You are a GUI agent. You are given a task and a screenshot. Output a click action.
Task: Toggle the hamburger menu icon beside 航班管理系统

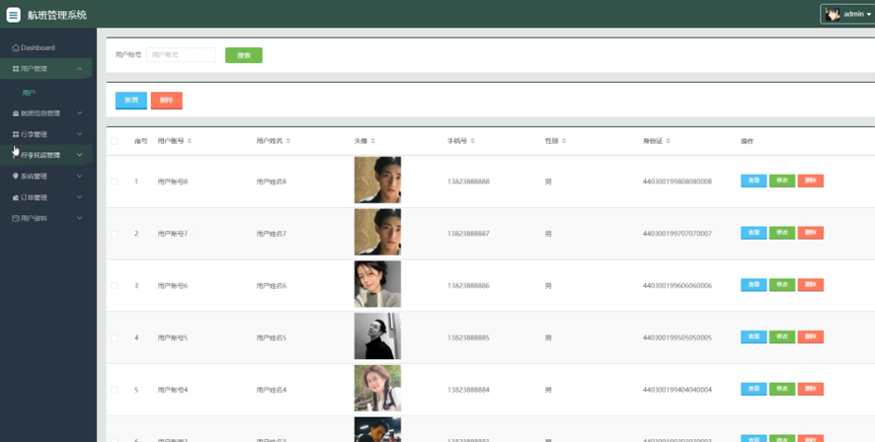click(14, 15)
